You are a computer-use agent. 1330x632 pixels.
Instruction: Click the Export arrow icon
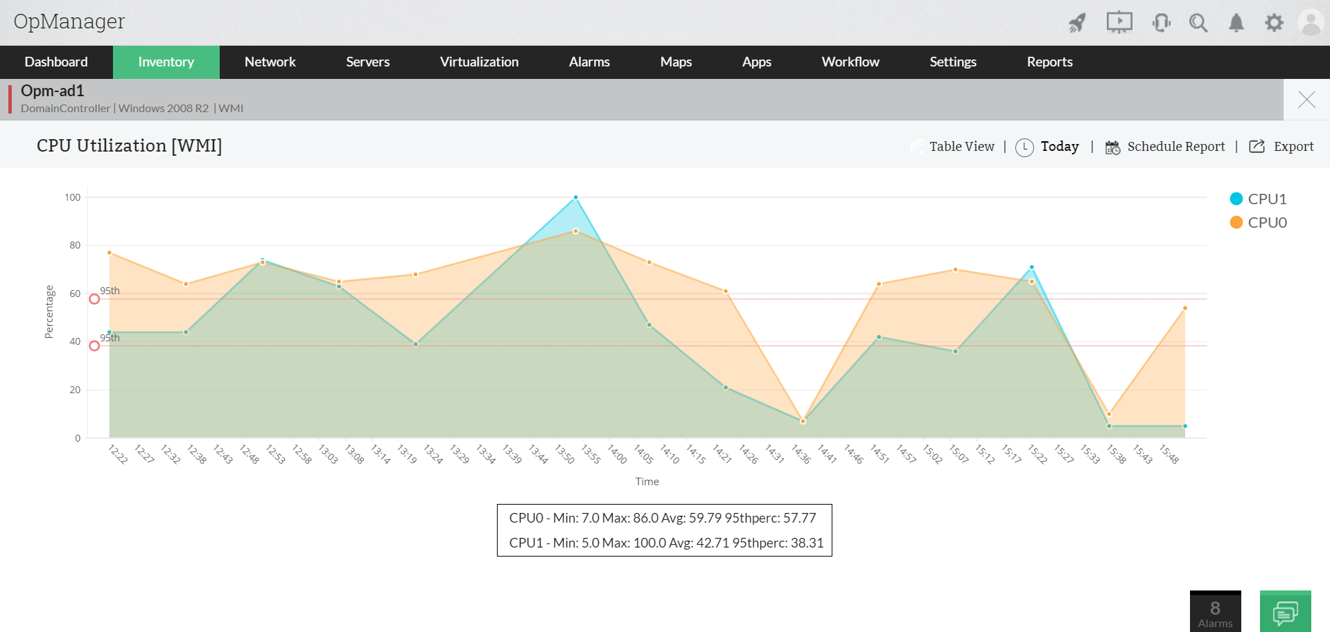coord(1257,146)
